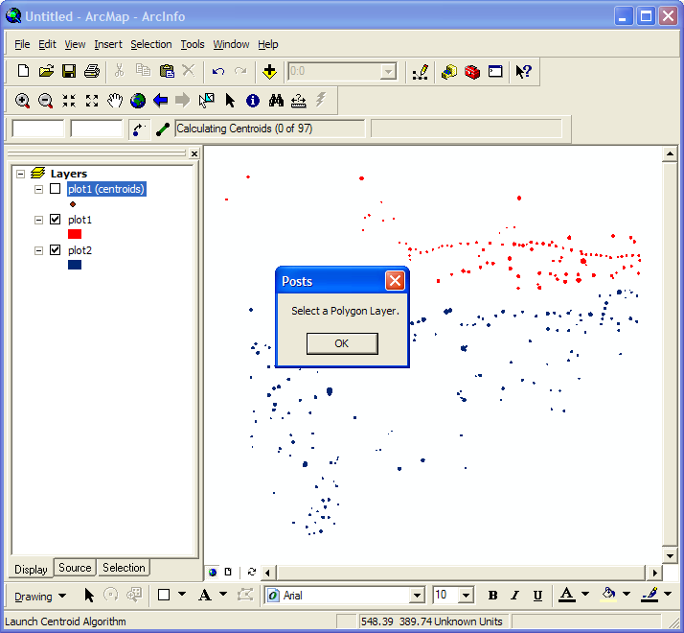Open the Selection menu
Image resolution: width=684 pixels, height=633 pixels.
click(150, 44)
